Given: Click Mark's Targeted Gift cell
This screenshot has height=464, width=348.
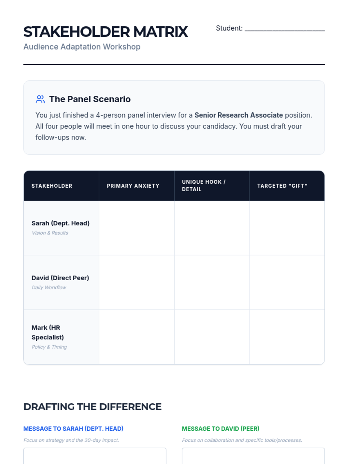Looking at the screenshot, I should (287, 337).
